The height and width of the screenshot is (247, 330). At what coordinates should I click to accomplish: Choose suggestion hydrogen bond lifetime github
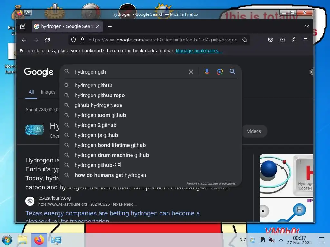(x=150, y=145)
